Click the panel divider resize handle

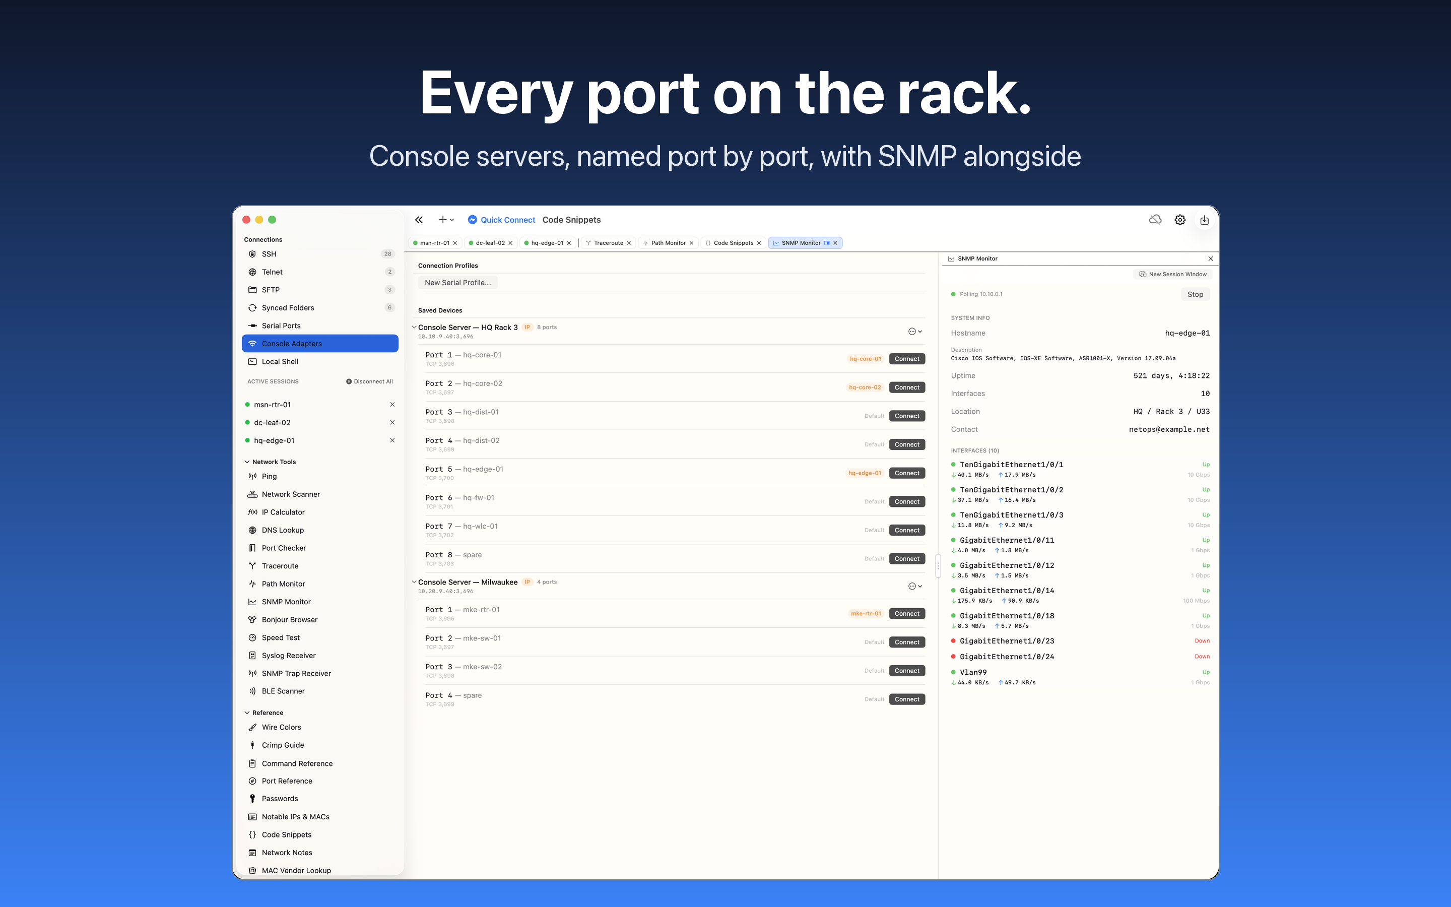point(938,566)
